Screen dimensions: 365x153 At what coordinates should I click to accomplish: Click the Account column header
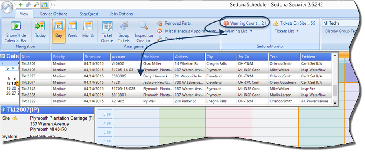[x=126, y=57]
